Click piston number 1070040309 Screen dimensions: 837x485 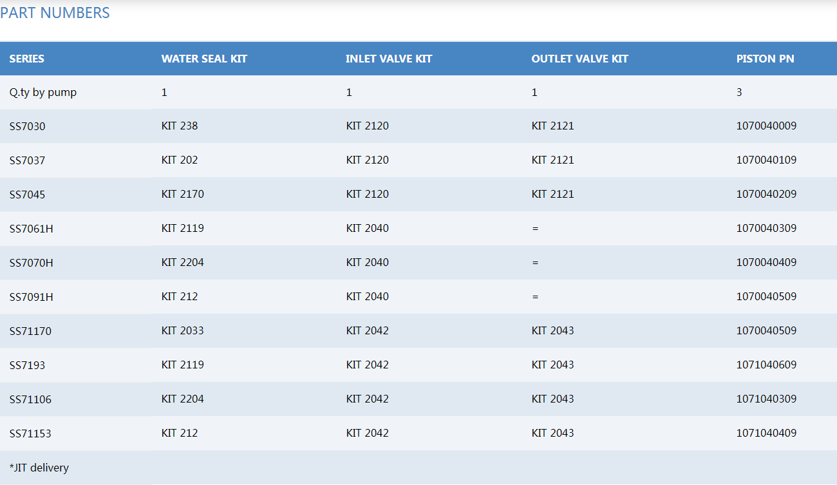[x=766, y=228]
